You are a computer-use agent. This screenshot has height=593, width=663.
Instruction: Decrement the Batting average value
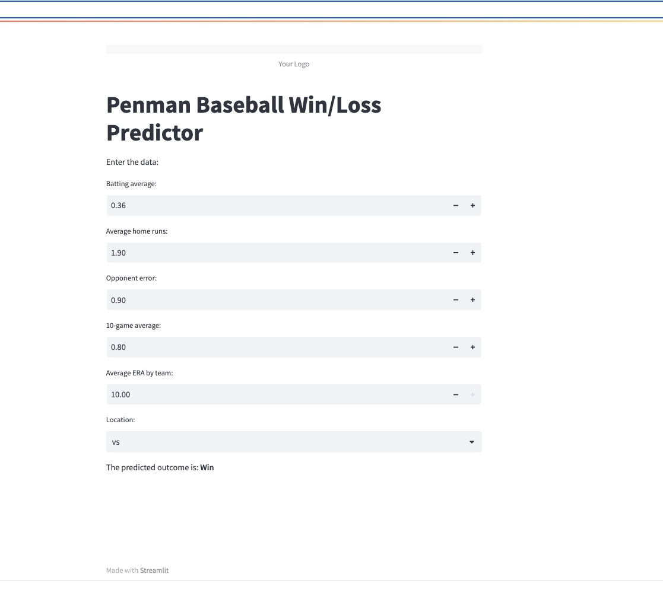pos(455,205)
